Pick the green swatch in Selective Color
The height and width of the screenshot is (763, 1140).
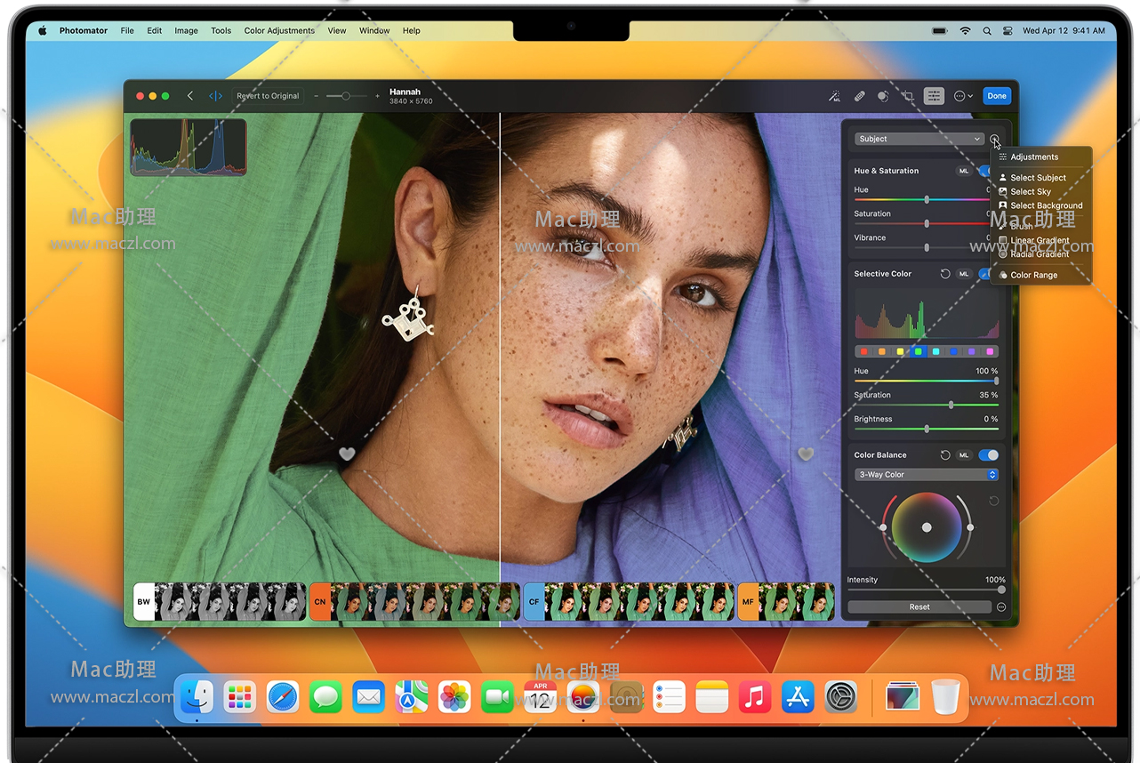919,351
